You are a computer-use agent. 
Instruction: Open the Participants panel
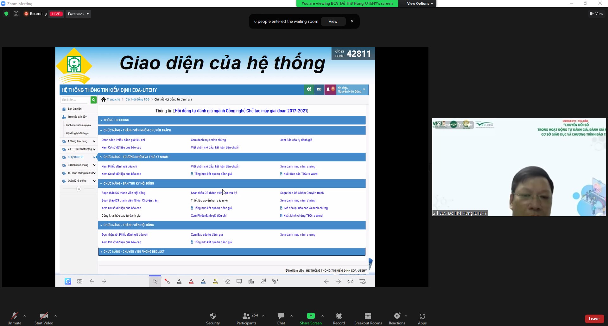[246, 316]
